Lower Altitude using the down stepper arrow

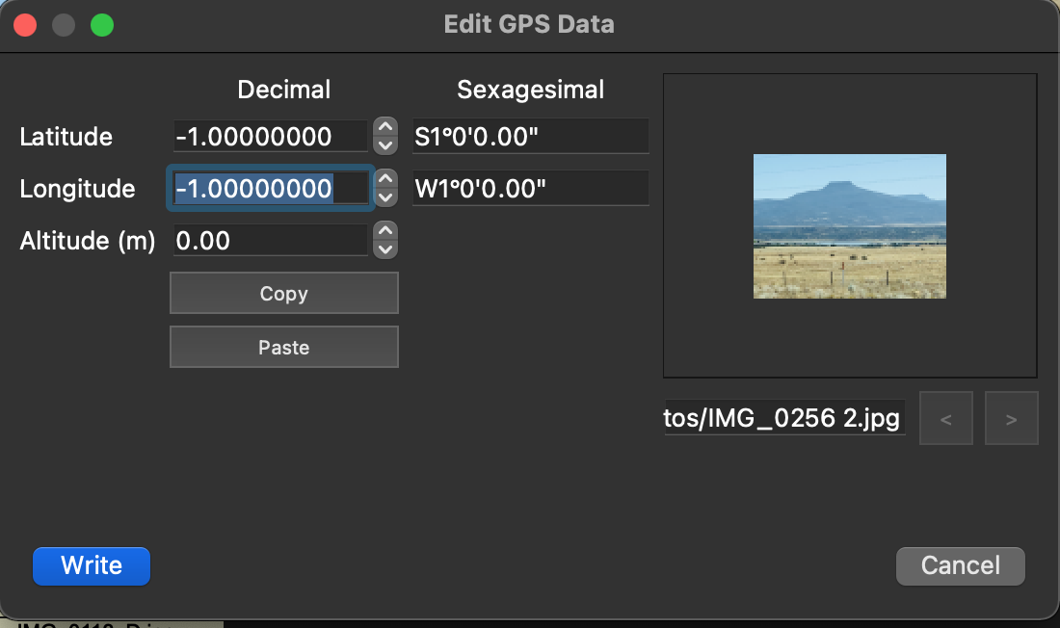[385, 249]
